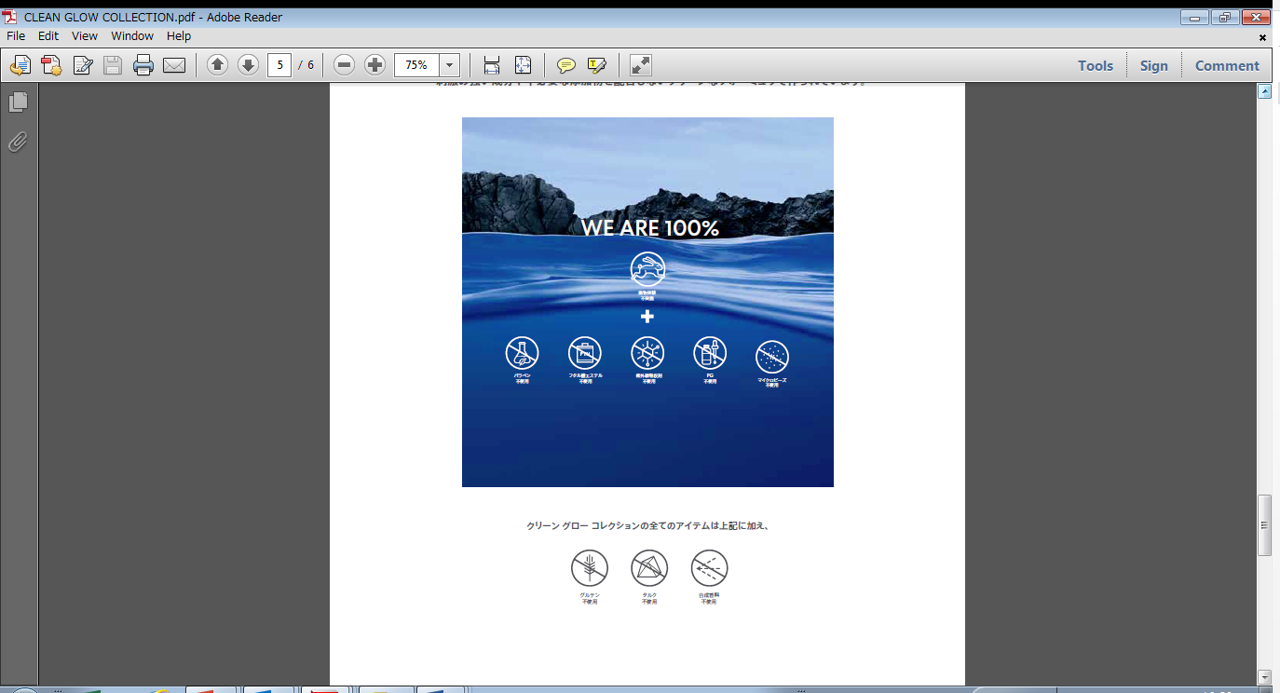Click the scrollbar down arrow
The image size is (1280, 693).
point(1265,677)
